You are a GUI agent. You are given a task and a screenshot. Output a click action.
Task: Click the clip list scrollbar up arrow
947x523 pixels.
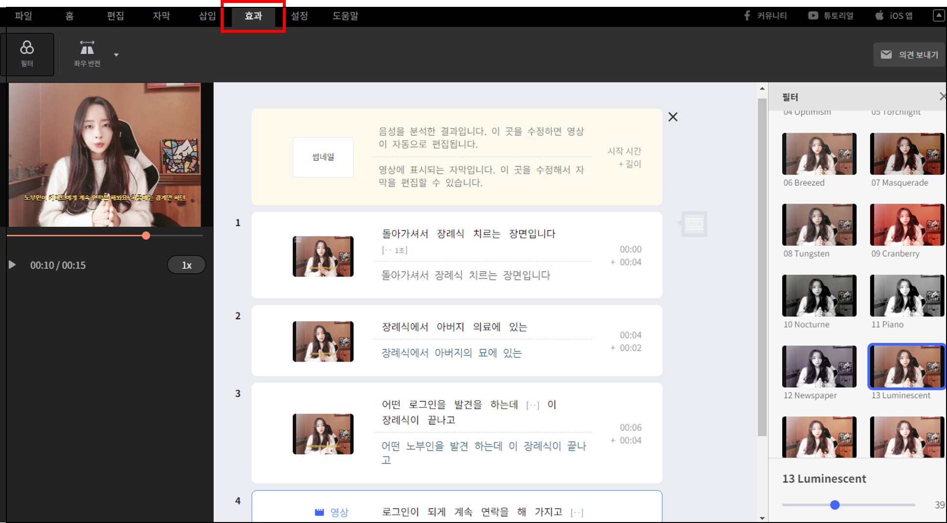(762, 88)
